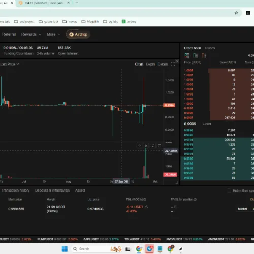254x254 pixels.
Task: Expand the More menu
Action: click(x=53, y=34)
